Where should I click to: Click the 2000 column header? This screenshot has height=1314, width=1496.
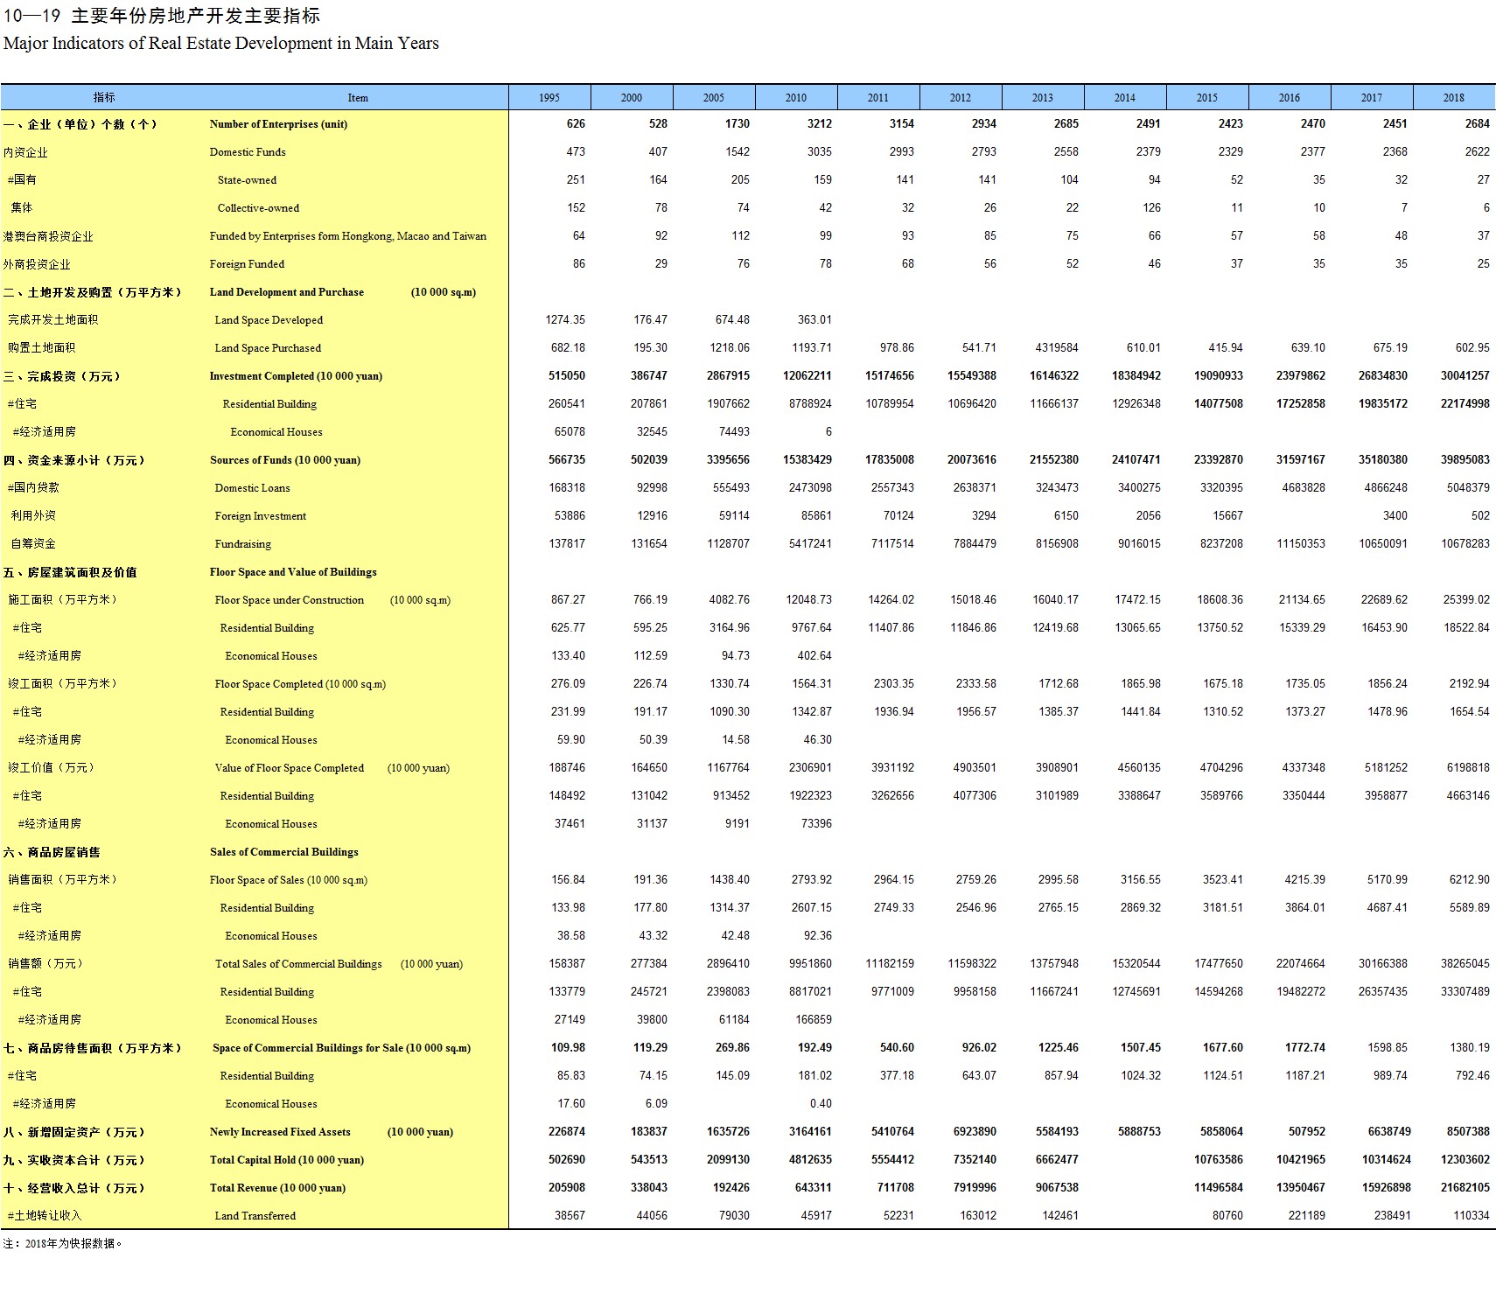tap(632, 97)
